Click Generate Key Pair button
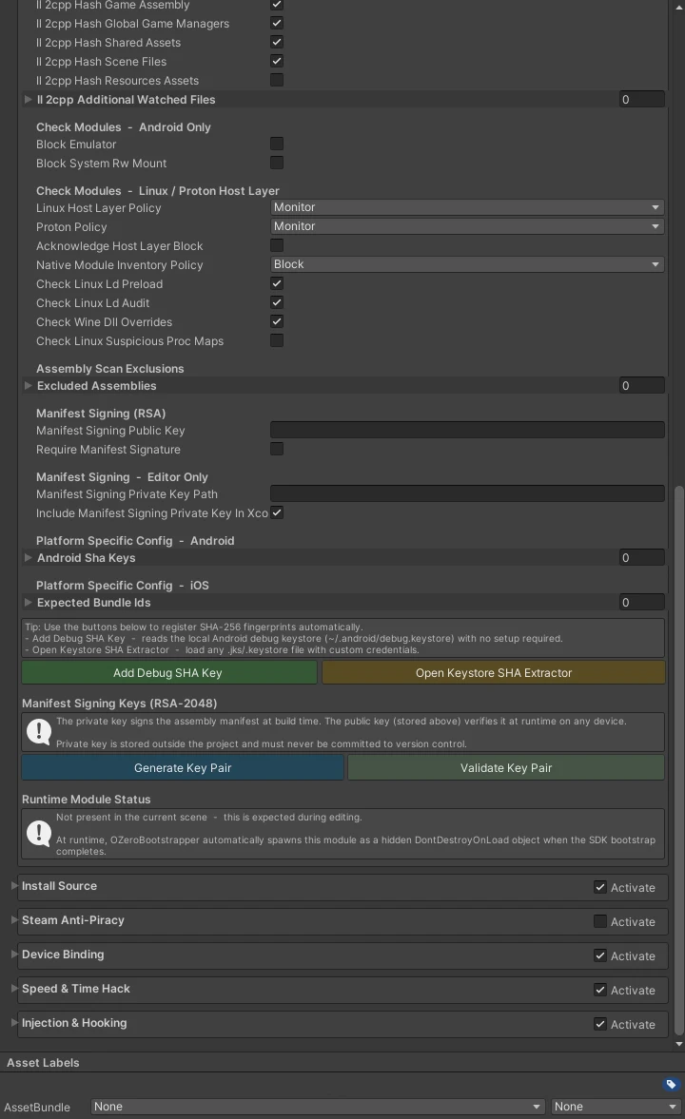 (183, 768)
